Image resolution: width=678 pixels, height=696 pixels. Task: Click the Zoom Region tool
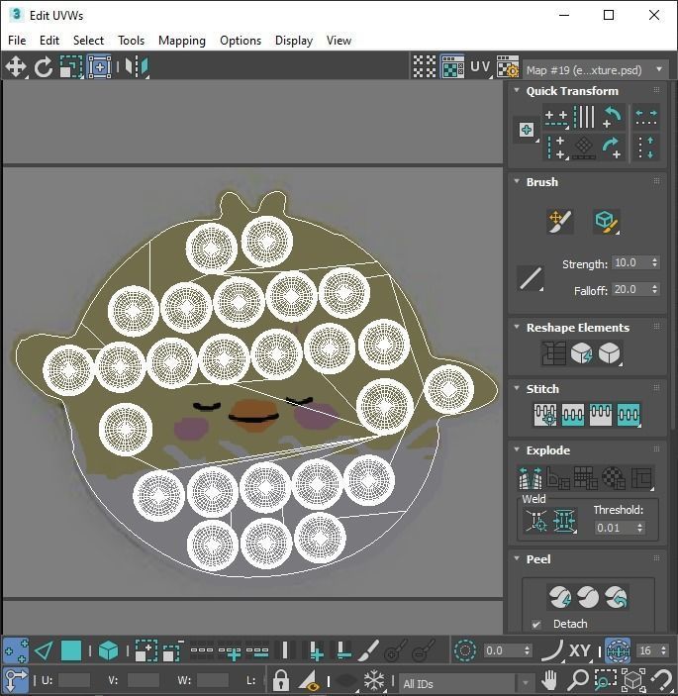(605, 679)
